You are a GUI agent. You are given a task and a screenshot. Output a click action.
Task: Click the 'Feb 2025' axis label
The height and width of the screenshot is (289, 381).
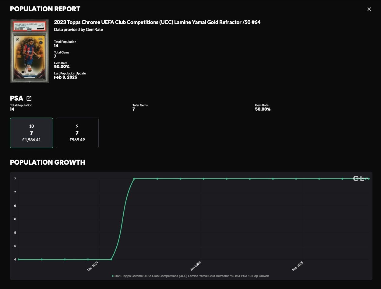coord(298,266)
